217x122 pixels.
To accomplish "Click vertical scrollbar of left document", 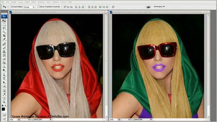I will 106,66.
